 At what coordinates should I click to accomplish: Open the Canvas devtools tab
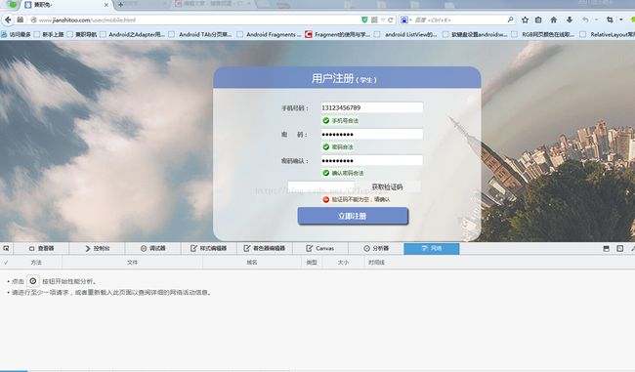319,248
